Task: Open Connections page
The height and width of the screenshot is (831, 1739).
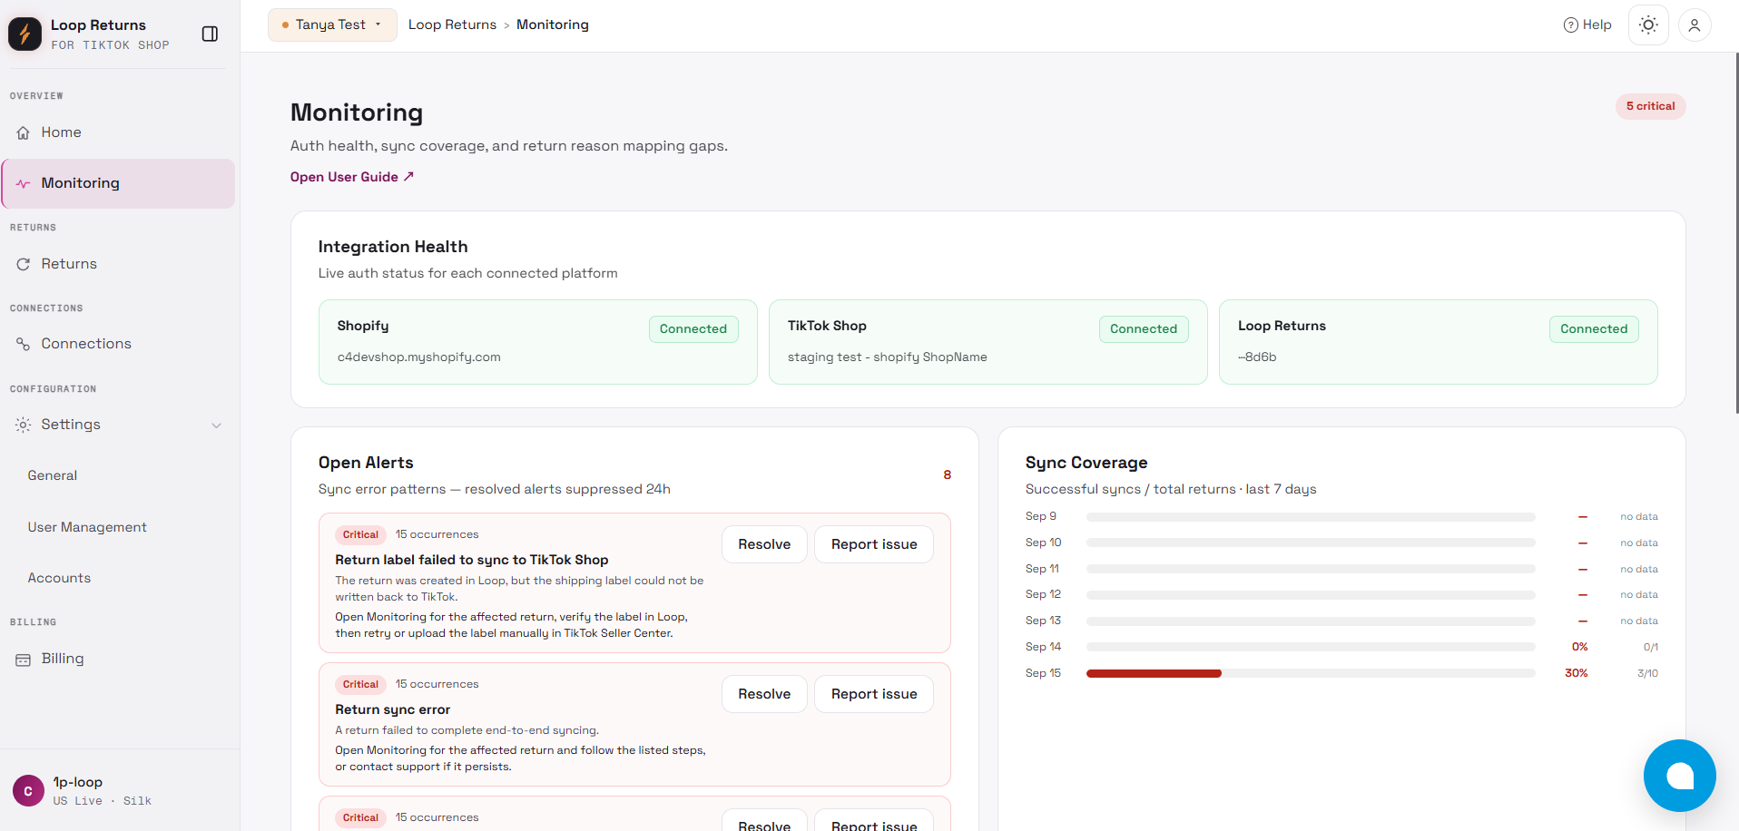Action: click(x=118, y=344)
